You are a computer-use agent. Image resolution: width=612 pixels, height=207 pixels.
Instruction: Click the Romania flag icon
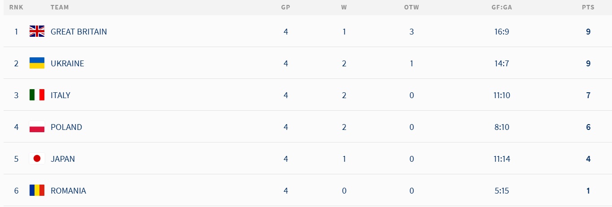(37, 190)
